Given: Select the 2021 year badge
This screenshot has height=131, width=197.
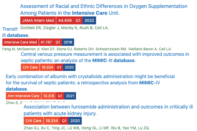Looking at the screenshot, I should click(x=70, y=96).
